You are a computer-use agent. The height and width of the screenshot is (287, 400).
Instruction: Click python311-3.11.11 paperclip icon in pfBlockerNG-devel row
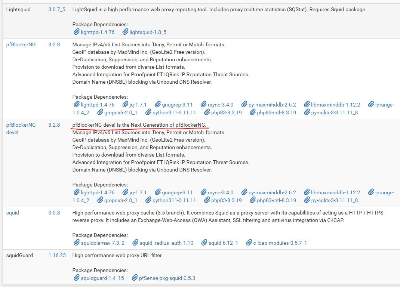pyautogui.click(x=148, y=200)
